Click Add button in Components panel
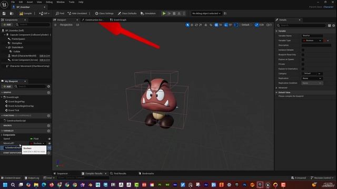This screenshot has height=189, width=337. pyautogui.click(x=7, y=25)
